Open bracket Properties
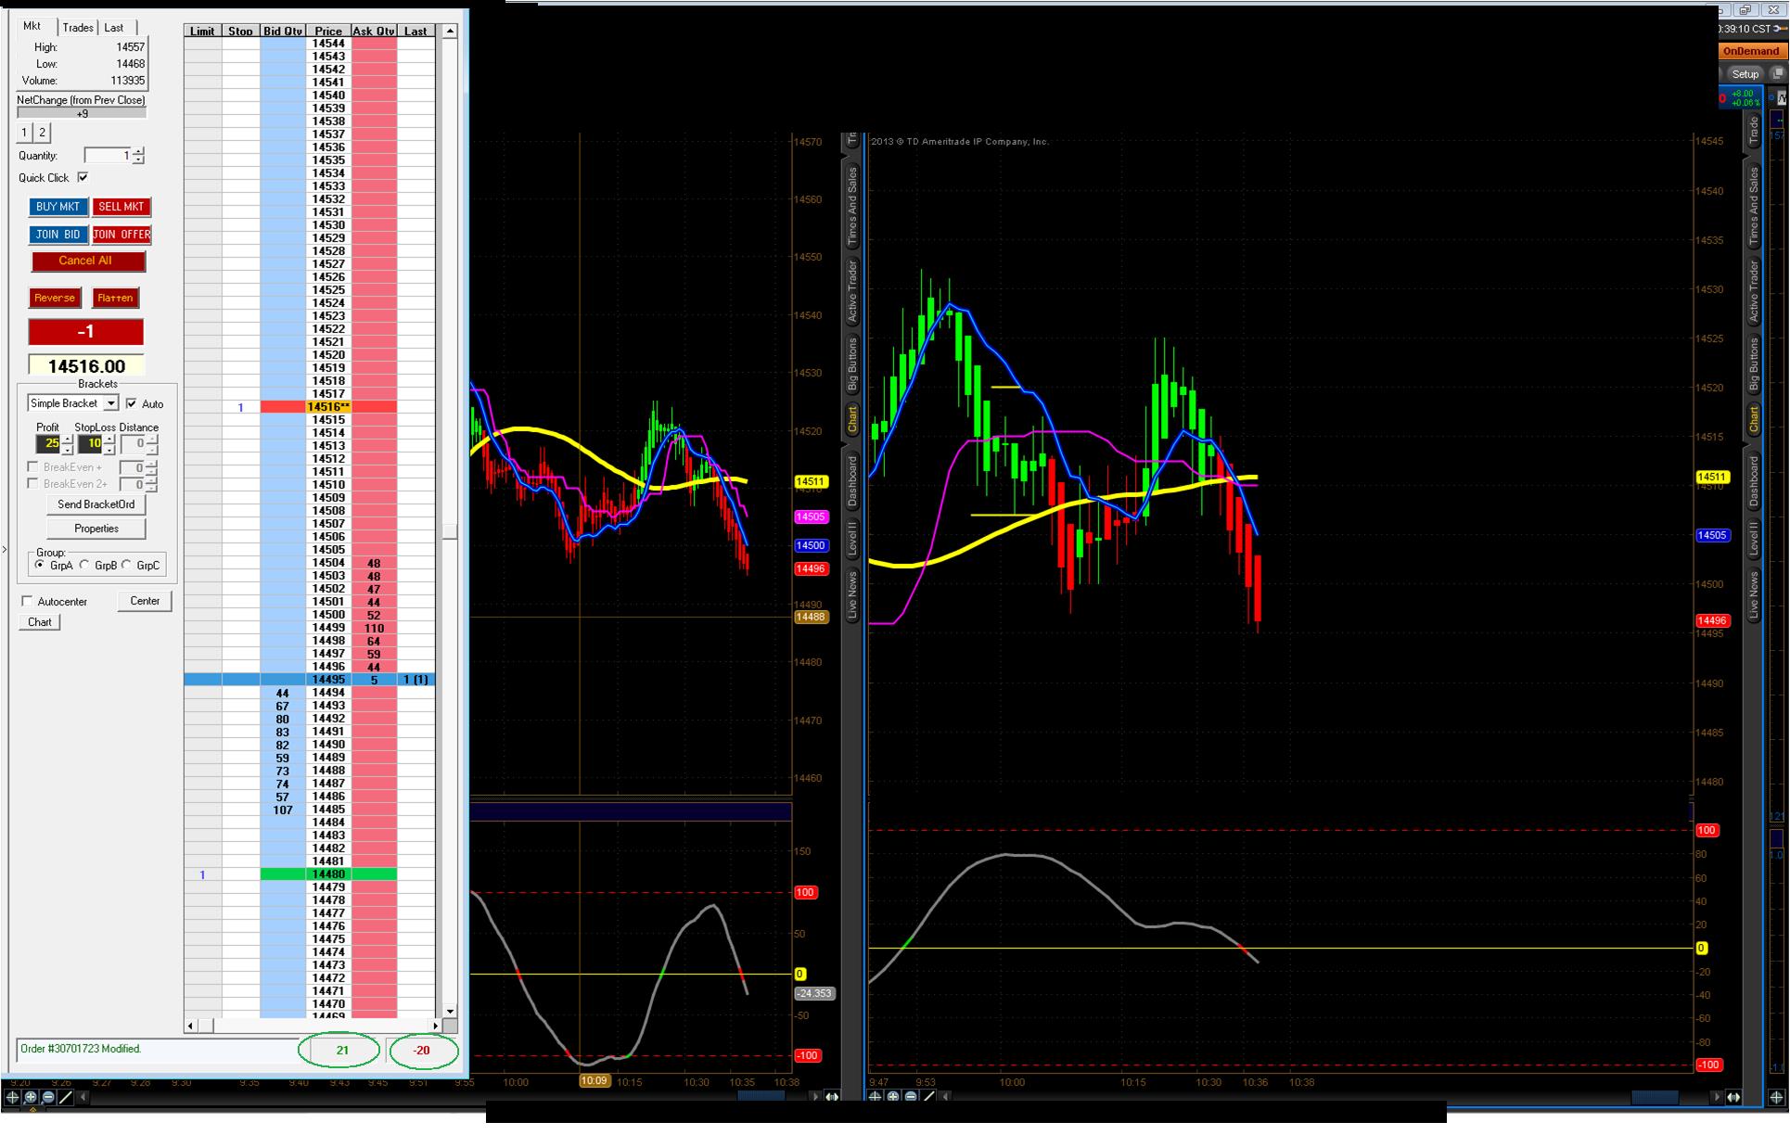Viewport: 1790px width, 1135px height. point(96,529)
